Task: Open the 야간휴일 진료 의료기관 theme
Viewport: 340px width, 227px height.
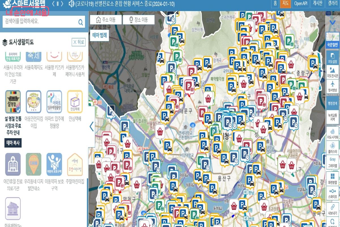Action: 13,164
